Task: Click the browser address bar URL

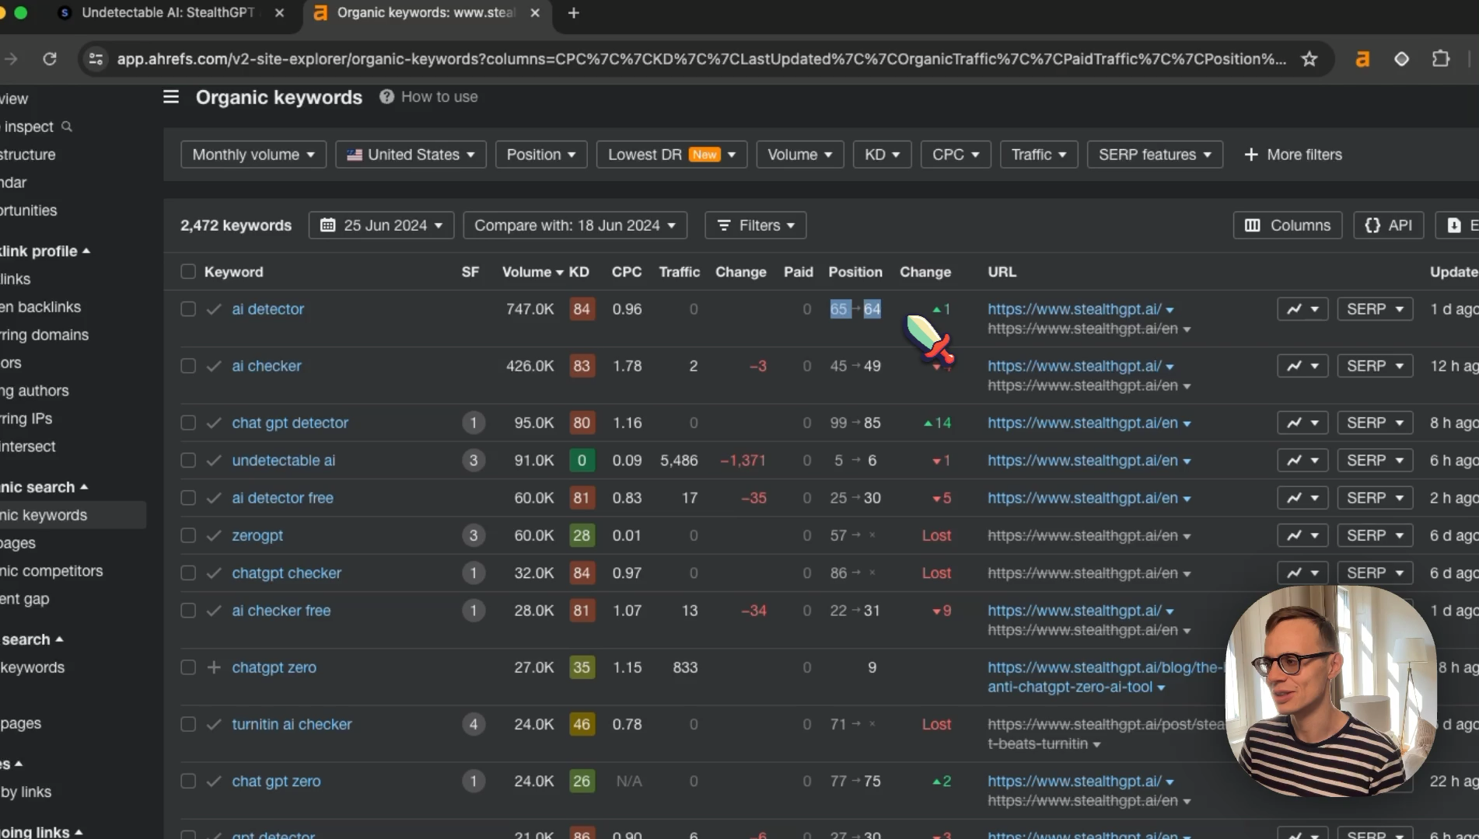Action: [x=700, y=59]
